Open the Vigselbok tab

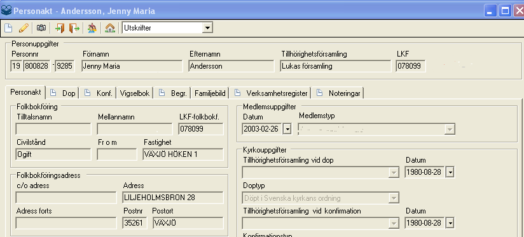(135, 93)
